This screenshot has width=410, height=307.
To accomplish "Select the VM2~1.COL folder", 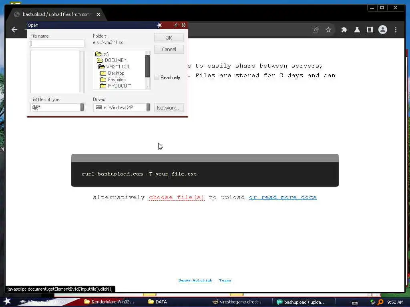I will [115, 67].
